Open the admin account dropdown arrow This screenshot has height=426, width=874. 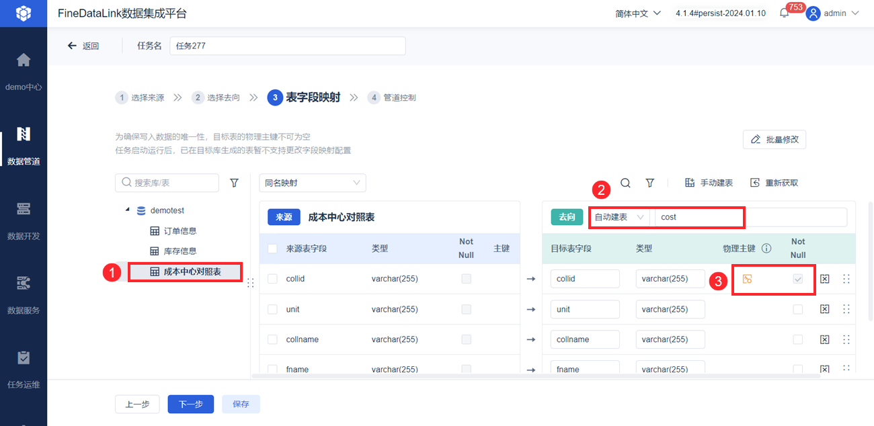coord(855,13)
